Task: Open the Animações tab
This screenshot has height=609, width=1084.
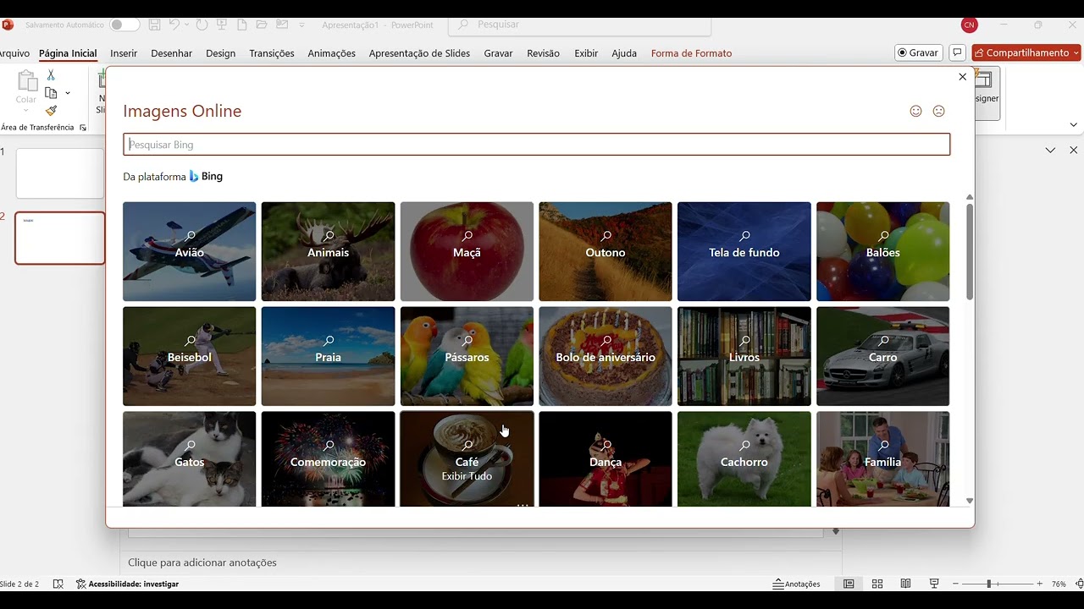Action: (331, 53)
